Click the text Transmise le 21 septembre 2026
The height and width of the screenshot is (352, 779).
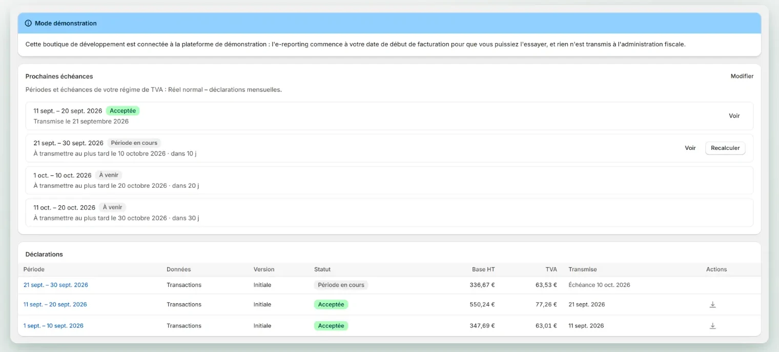coord(81,122)
